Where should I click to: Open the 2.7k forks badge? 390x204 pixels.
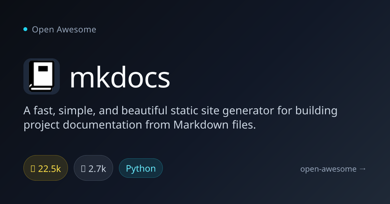coord(93,168)
